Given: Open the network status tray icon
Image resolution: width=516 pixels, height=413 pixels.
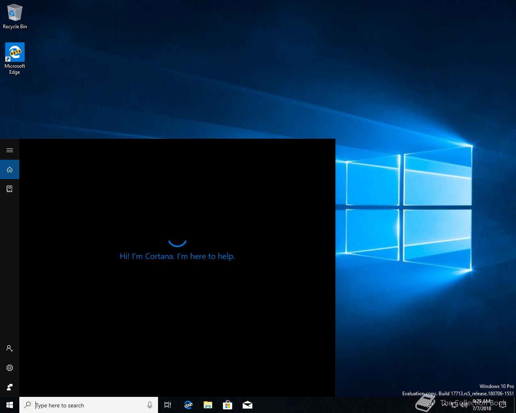Looking at the screenshot, I should pos(454,405).
